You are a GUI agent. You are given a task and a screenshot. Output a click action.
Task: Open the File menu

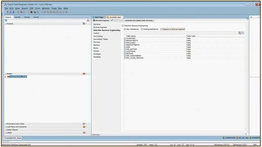(x=7, y=8)
